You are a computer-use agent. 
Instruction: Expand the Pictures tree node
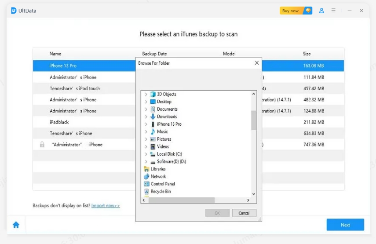(146, 139)
